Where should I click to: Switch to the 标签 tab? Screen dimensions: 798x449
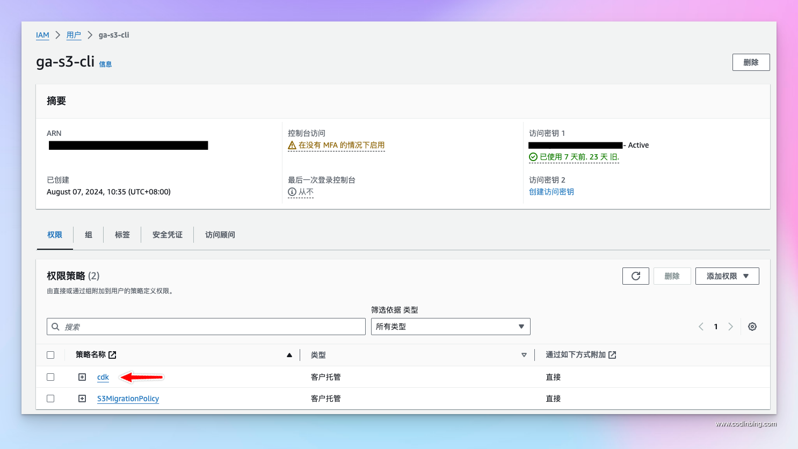click(122, 235)
